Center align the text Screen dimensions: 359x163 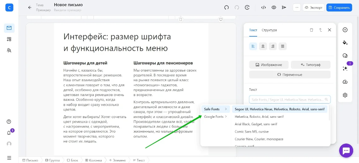[263, 46]
